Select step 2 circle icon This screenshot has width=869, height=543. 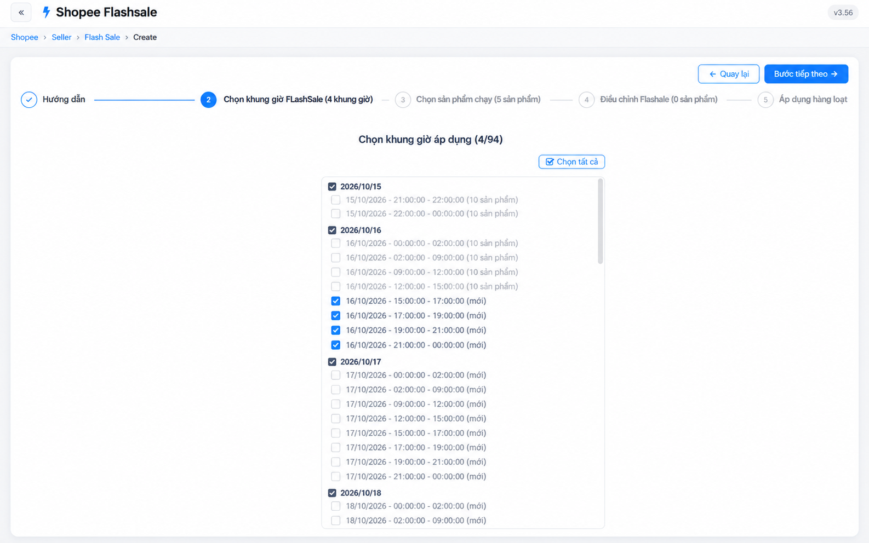[208, 100]
